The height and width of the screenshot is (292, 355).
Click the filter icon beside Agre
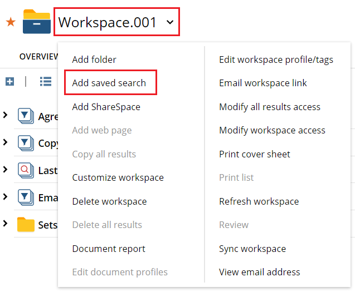(x=26, y=116)
